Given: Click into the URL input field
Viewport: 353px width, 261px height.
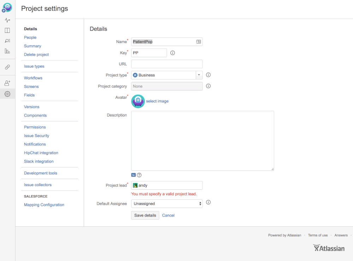Looking at the screenshot, I should click(x=167, y=64).
